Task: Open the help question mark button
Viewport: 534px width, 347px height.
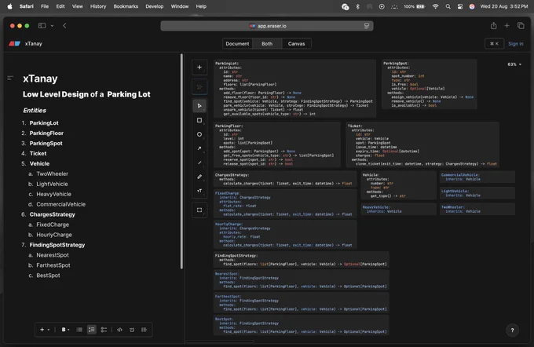Action: [512, 330]
